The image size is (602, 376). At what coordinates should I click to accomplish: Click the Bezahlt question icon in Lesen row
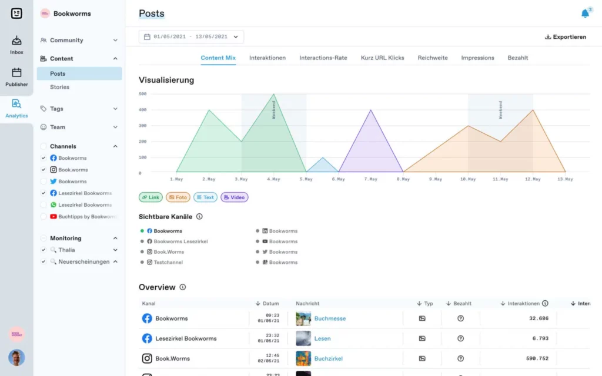point(460,338)
